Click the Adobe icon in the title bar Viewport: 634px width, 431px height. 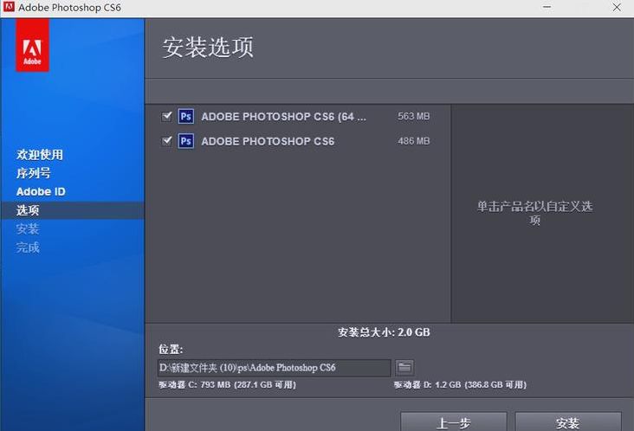[9, 7]
